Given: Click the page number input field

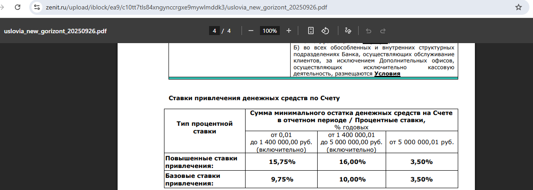Looking at the screenshot, I should click(x=214, y=31).
